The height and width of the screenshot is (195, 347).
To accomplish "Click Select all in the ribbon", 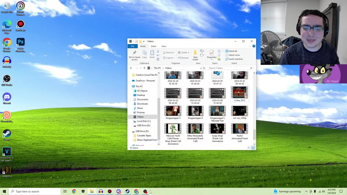I will tap(231, 51).
